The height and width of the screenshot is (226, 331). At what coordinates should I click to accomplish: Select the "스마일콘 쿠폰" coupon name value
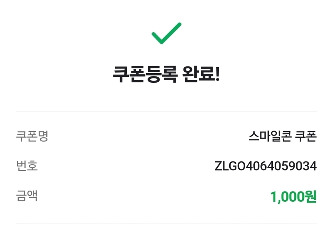tap(282, 136)
